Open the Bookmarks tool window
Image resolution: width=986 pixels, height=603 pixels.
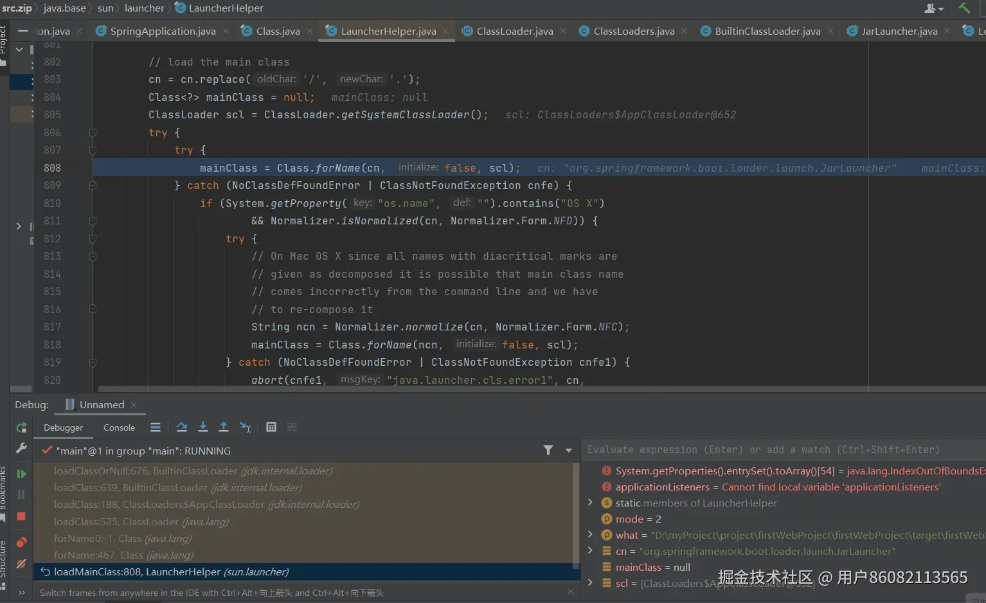click(3, 492)
